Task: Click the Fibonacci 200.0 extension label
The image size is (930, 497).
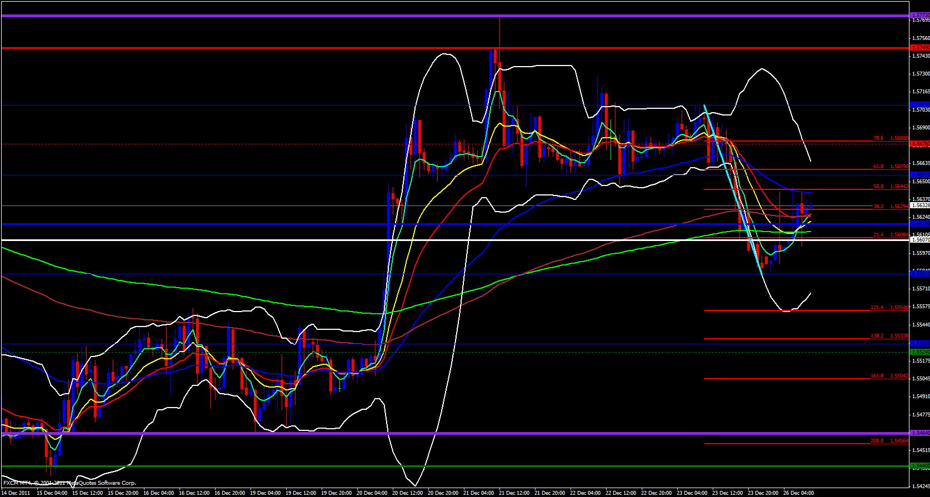Action: [889, 440]
